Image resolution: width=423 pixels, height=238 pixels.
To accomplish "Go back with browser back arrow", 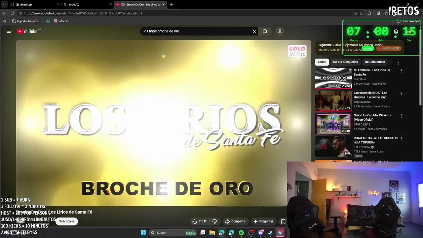I will 4,13.
